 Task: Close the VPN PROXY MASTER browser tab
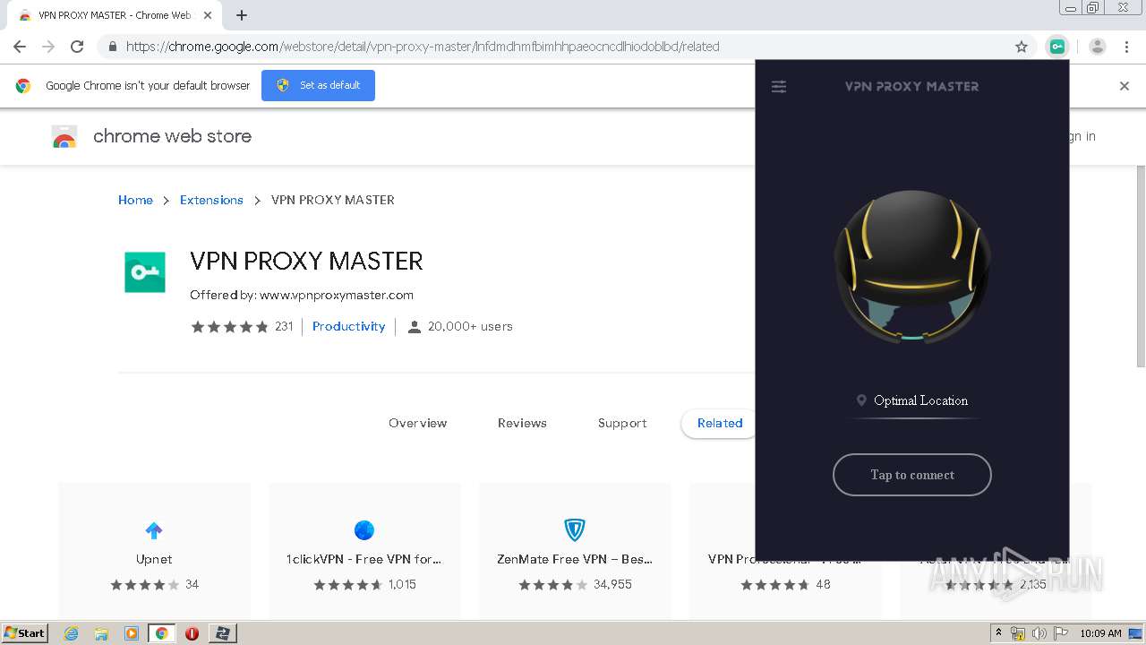click(x=208, y=15)
